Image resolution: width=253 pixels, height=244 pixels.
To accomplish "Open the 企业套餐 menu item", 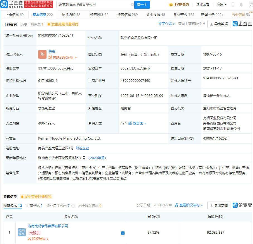I will click(x=203, y=4).
